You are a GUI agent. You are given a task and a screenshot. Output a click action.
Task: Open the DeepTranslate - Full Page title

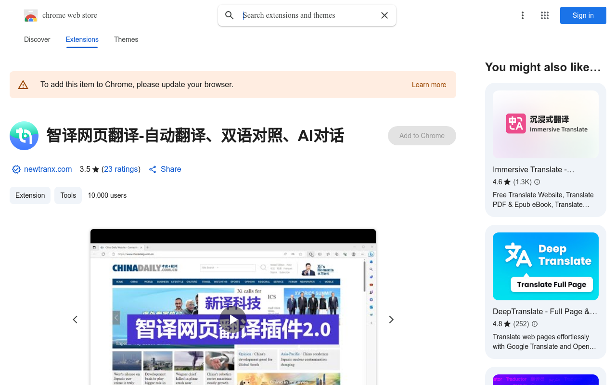pos(545,311)
